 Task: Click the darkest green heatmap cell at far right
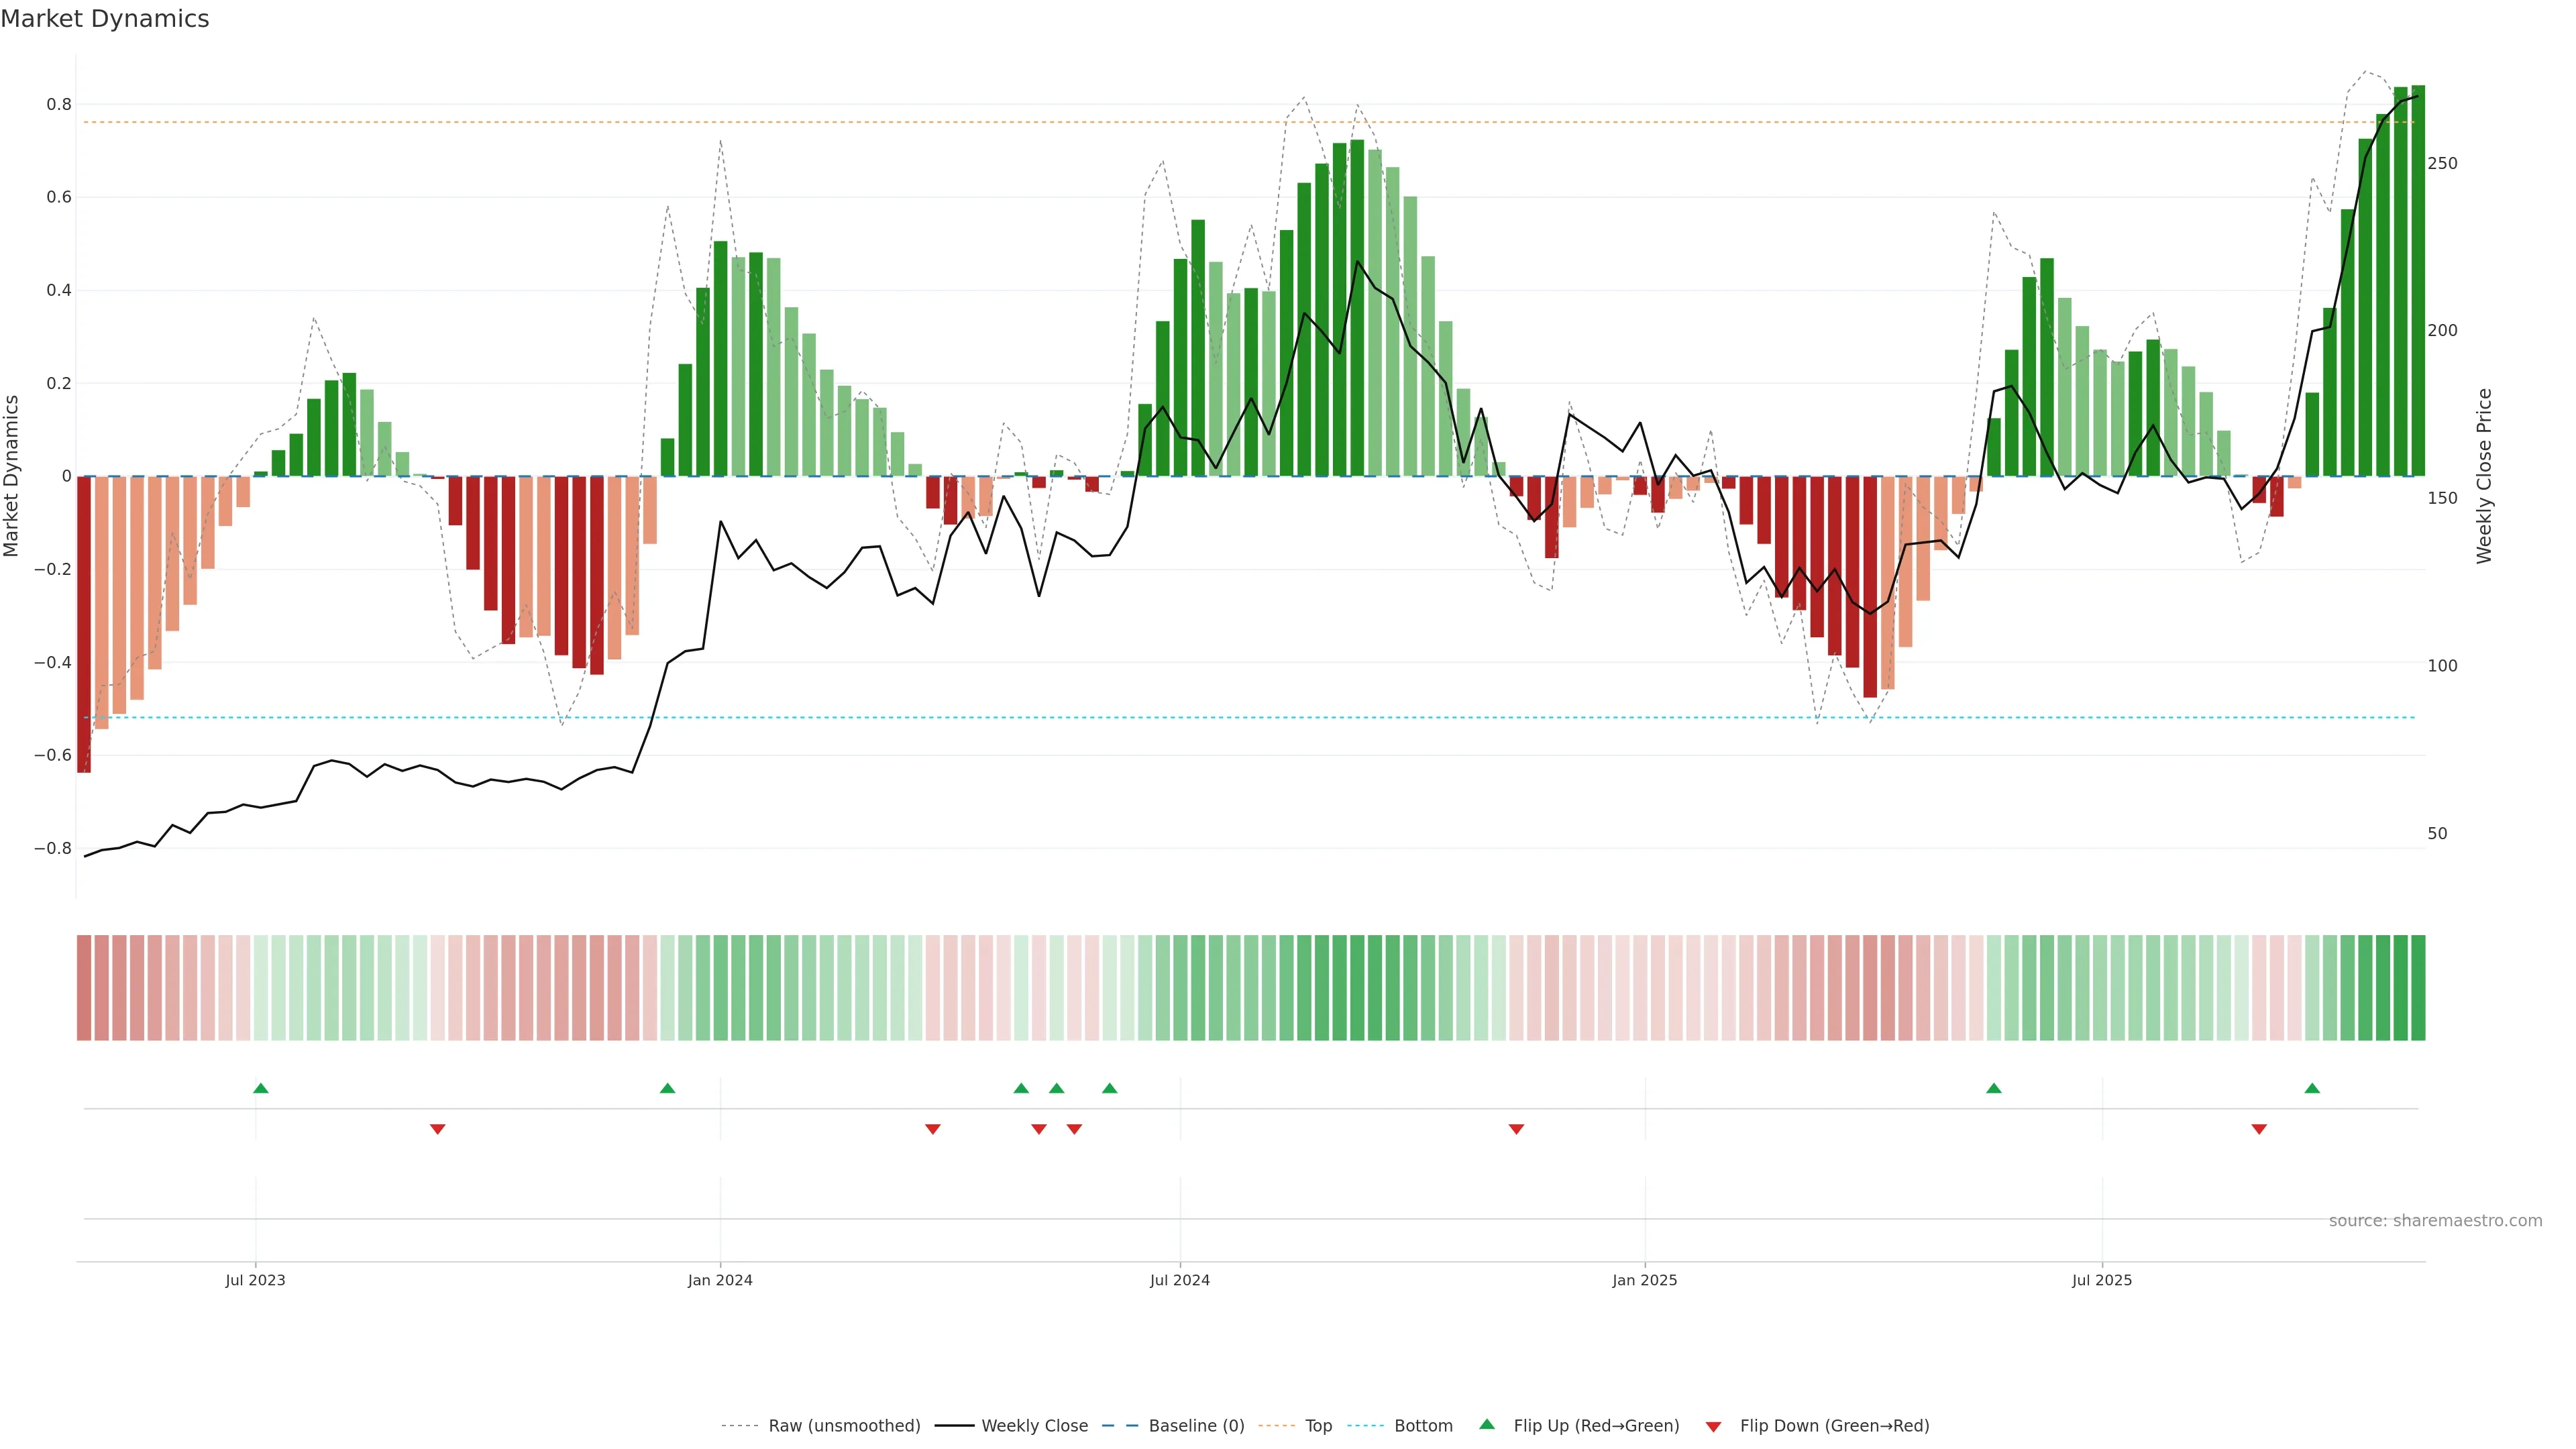click(x=2418, y=988)
